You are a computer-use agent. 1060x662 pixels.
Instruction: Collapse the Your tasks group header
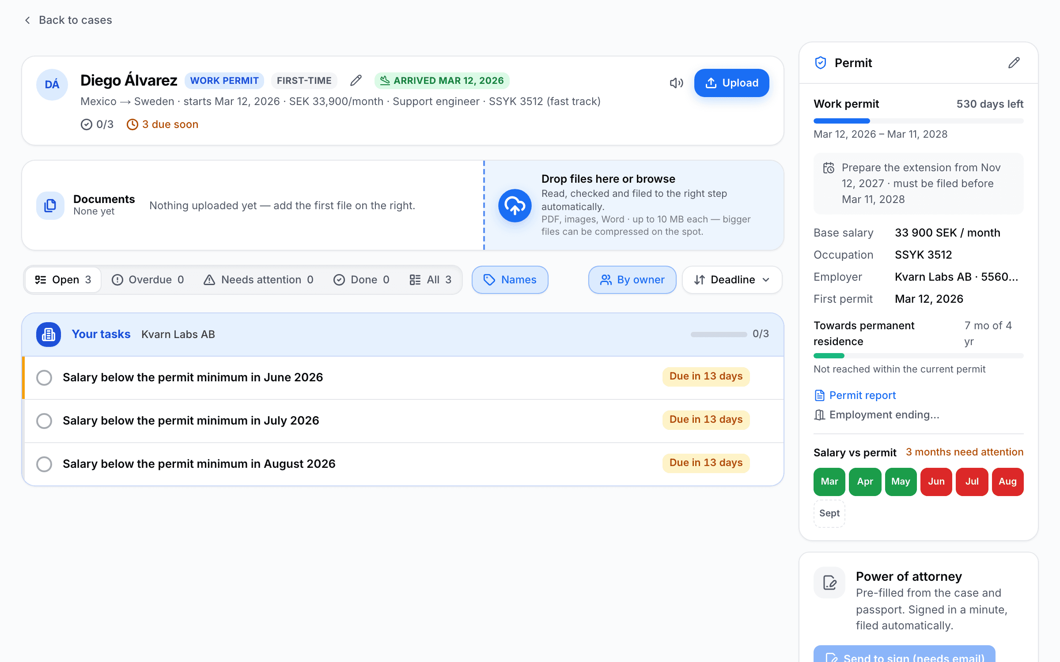coord(403,335)
